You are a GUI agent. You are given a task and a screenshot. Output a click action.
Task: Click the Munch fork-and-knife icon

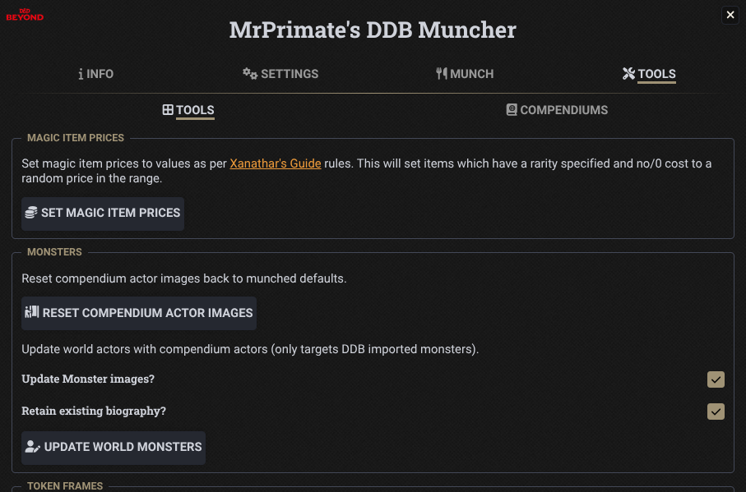[442, 74]
